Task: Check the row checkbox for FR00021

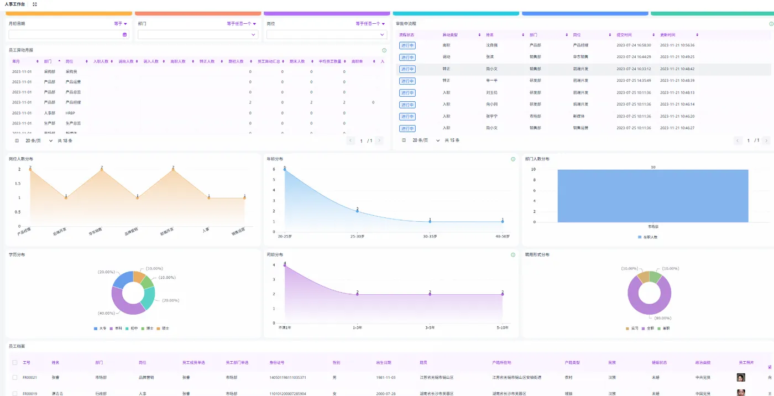Action: pyautogui.click(x=15, y=377)
